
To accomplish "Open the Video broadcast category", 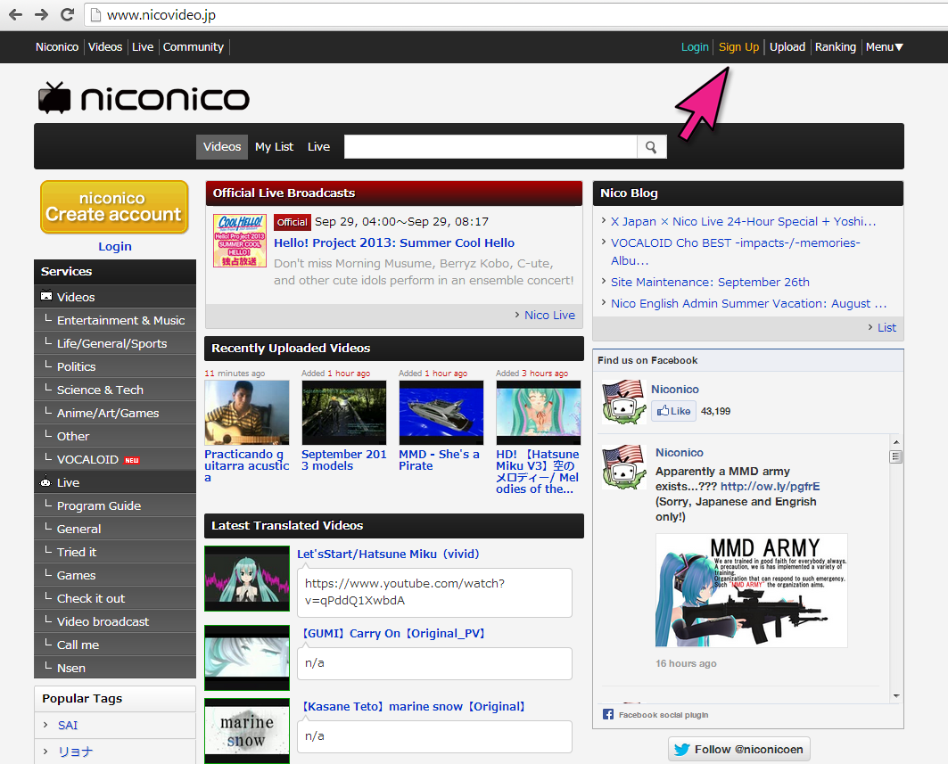I will (x=115, y=621).
